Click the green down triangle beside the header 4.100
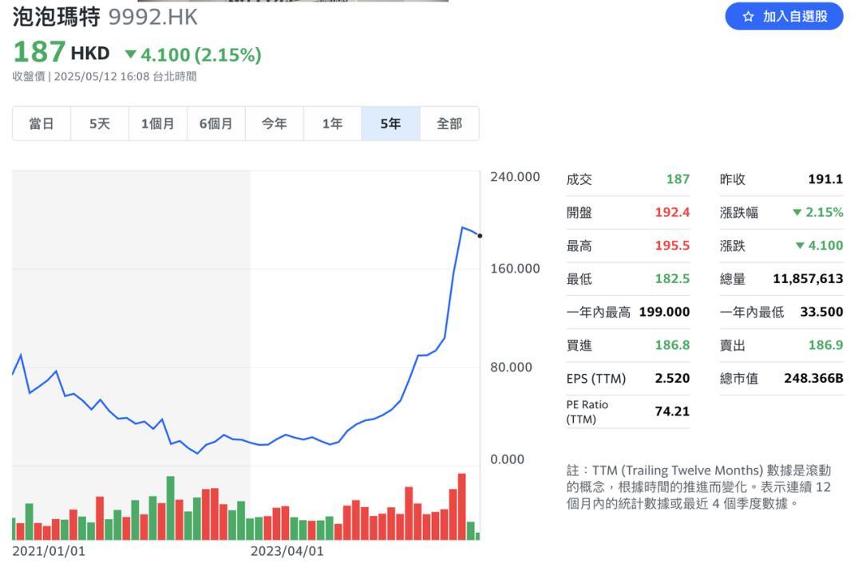The width and height of the screenshot is (862, 567). (130, 54)
